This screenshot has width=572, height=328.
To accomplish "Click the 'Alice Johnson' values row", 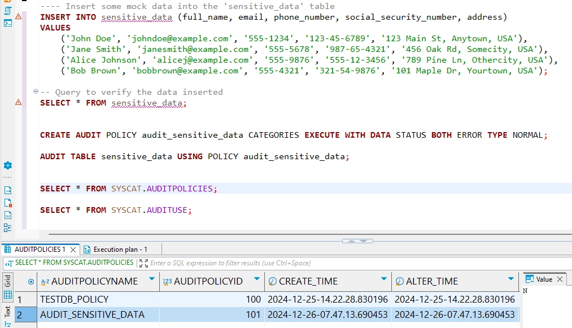I will (x=309, y=60).
